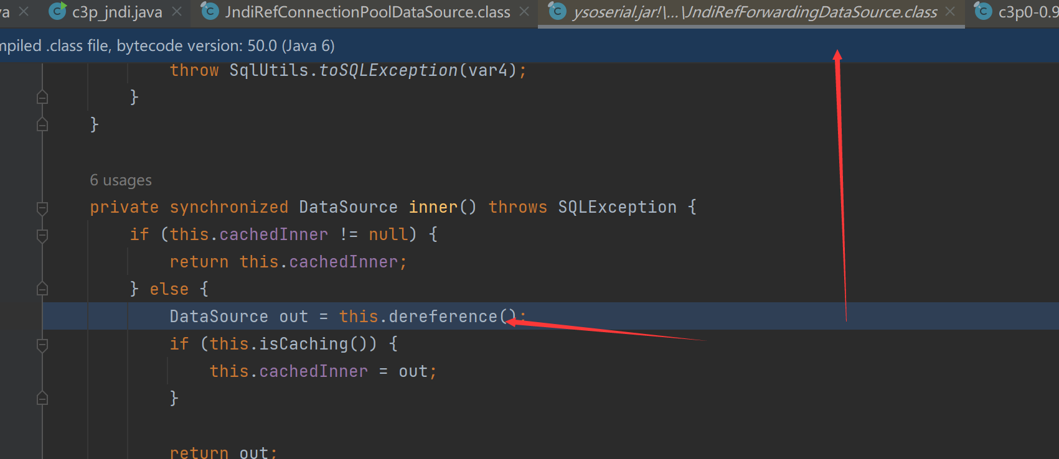Close the c3p_jndi.java tab
Viewport: 1059px width, 459px height.
click(177, 12)
